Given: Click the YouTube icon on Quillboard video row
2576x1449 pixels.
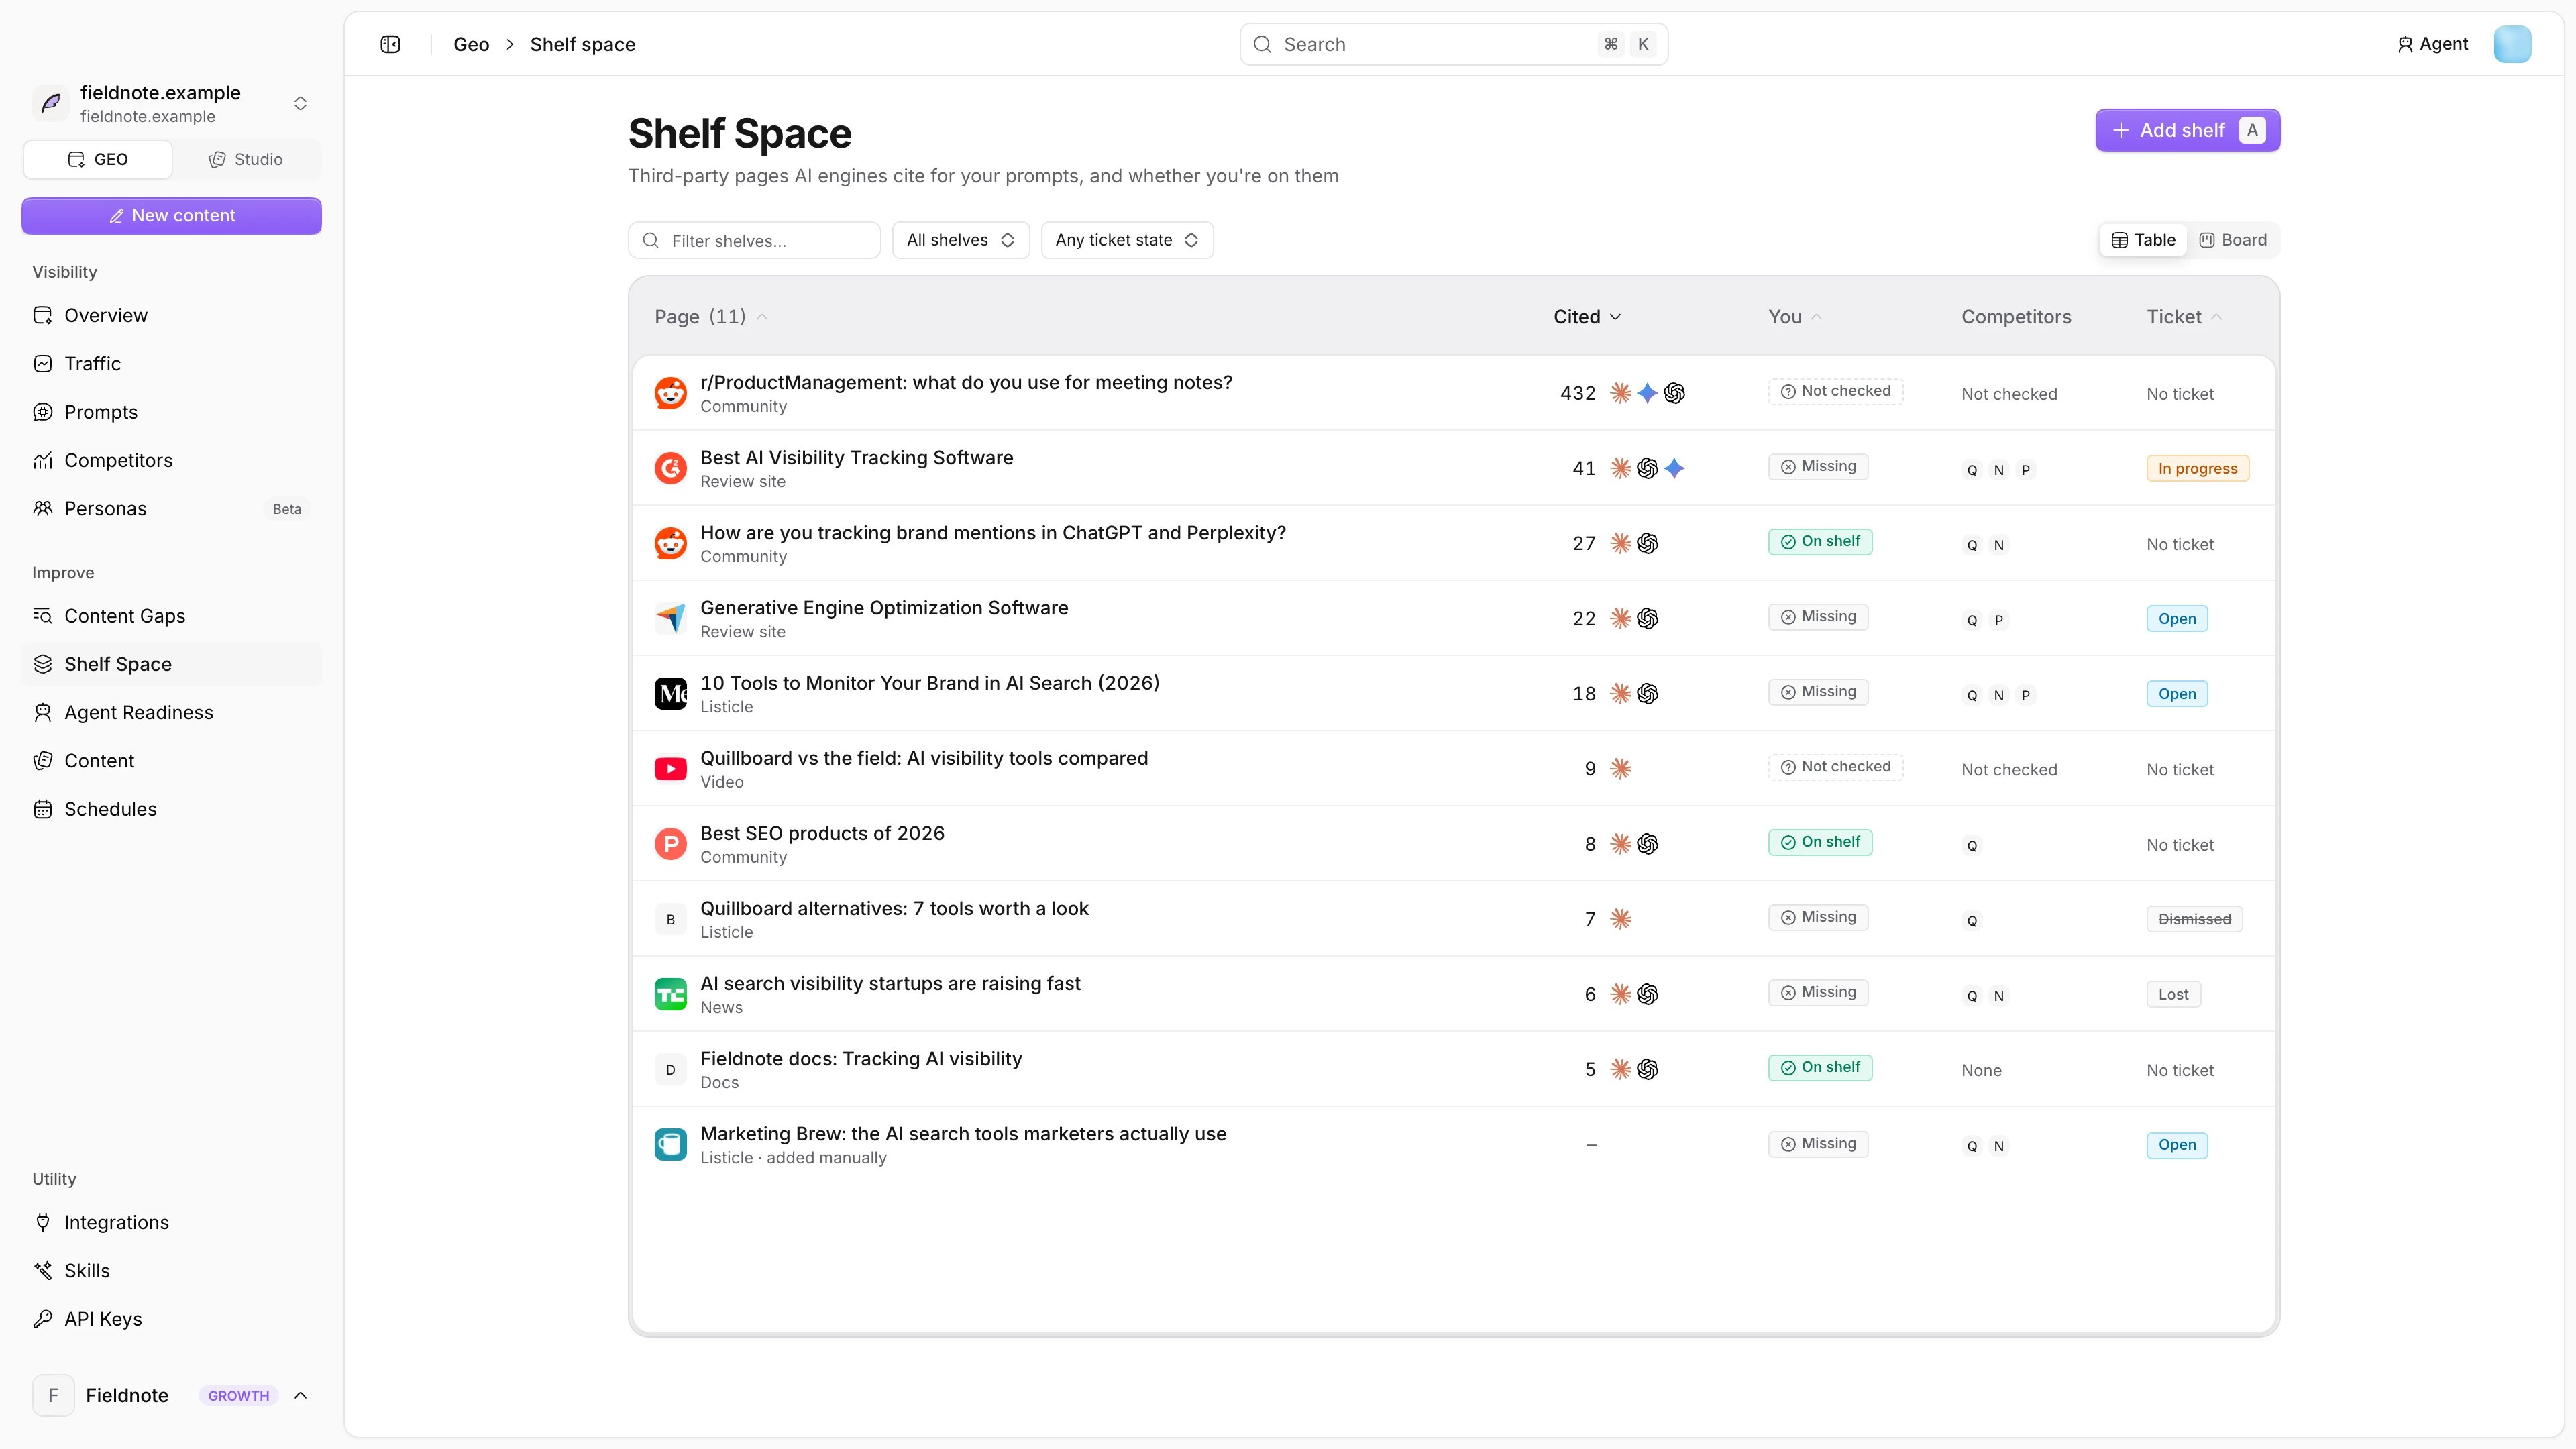Looking at the screenshot, I should (670, 769).
